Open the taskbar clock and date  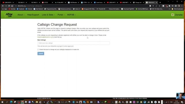[x=177, y=102]
